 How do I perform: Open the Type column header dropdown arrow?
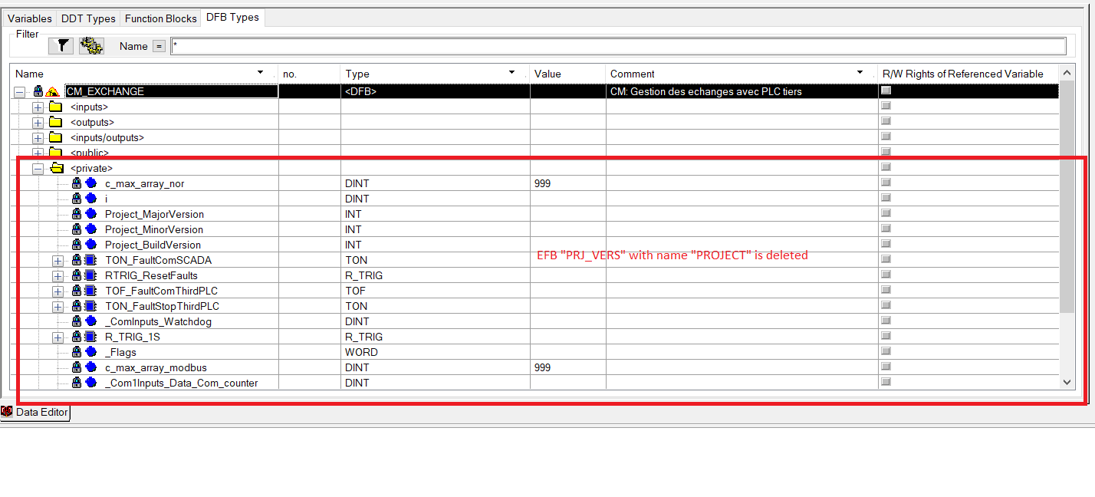512,73
